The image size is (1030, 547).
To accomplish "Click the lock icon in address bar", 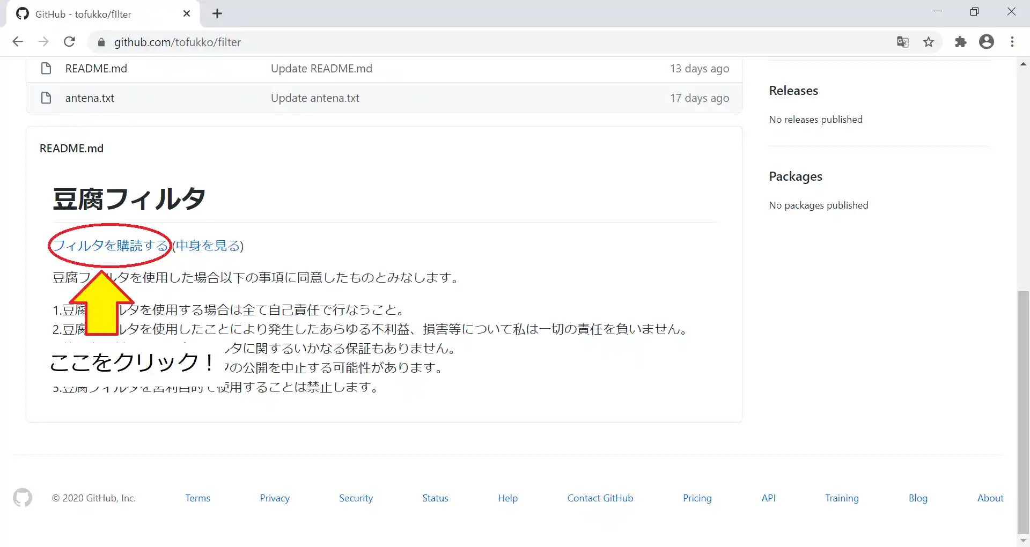I will pos(101,42).
